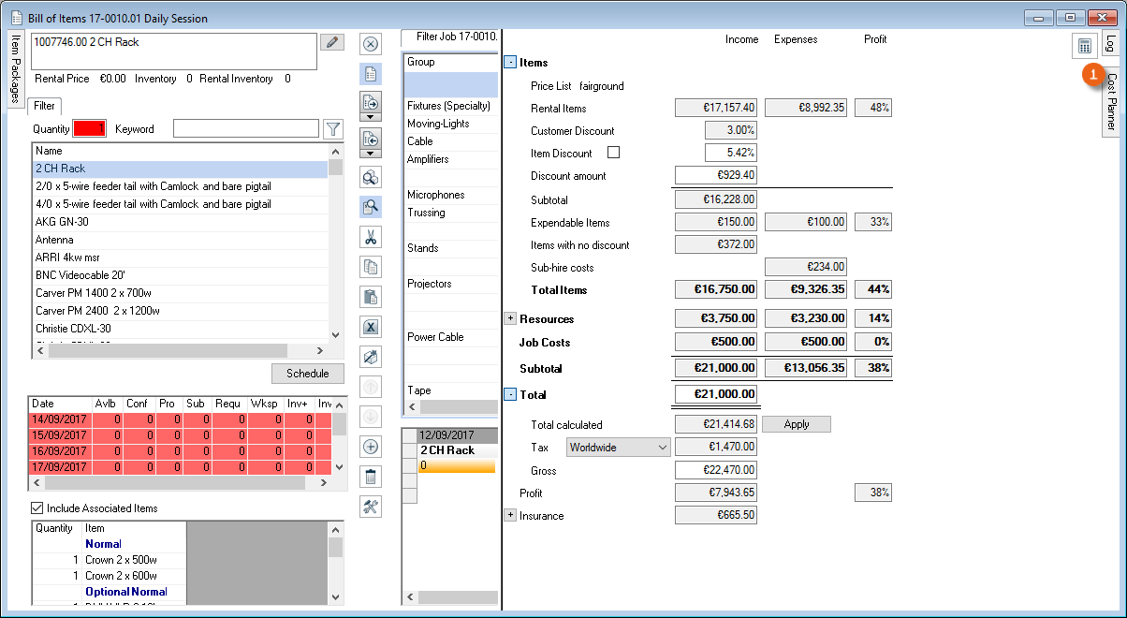
Task: Click the scissors cut icon
Action: (371, 238)
